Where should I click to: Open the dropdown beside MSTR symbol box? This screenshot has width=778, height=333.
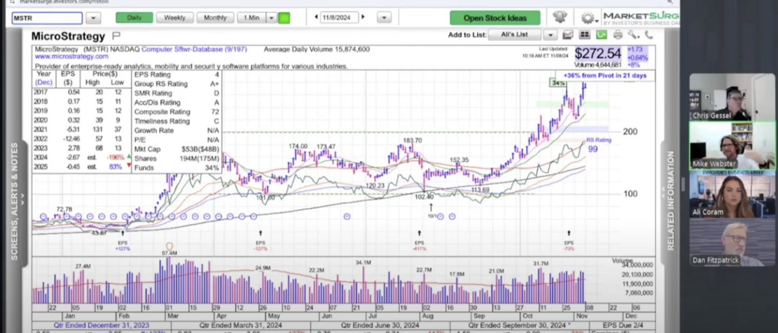point(93,18)
